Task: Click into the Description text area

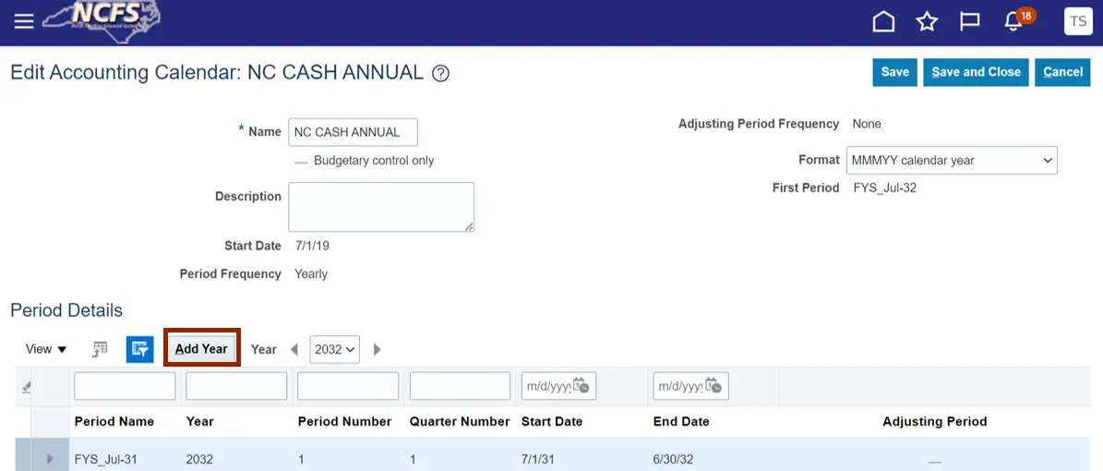Action: pos(381,206)
